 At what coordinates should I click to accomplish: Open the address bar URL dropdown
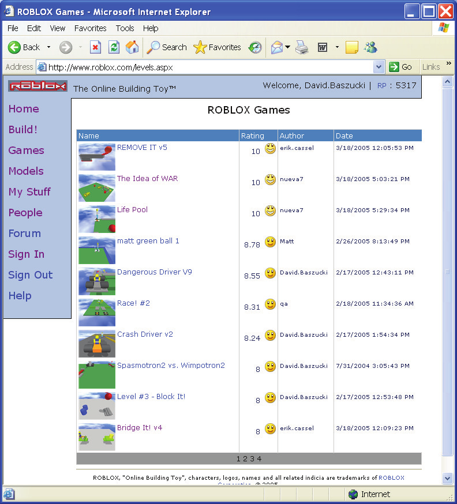379,67
